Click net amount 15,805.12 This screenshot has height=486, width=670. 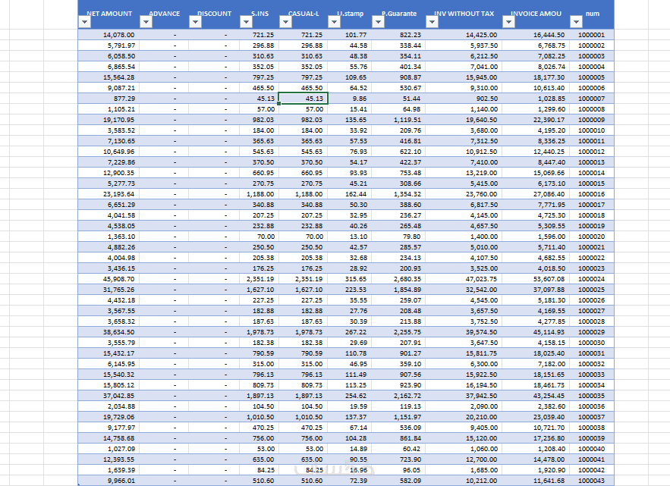pyautogui.click(x=109, y=385)
